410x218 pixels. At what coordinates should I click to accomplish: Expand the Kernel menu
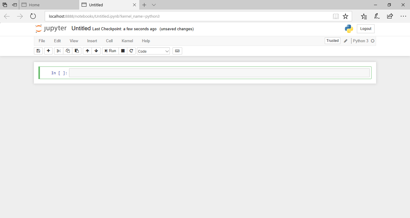point(127,41)
